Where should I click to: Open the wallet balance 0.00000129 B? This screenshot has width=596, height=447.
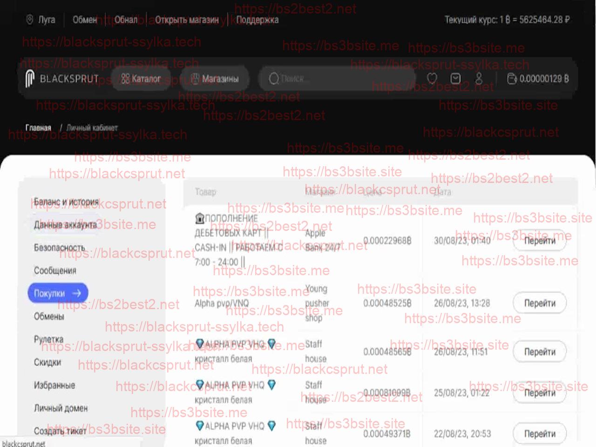click(x=538, y=79)
